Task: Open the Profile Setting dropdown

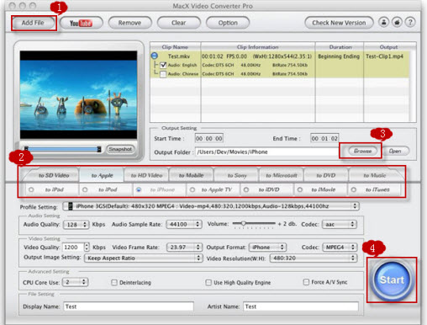Action: pos(211,206)
